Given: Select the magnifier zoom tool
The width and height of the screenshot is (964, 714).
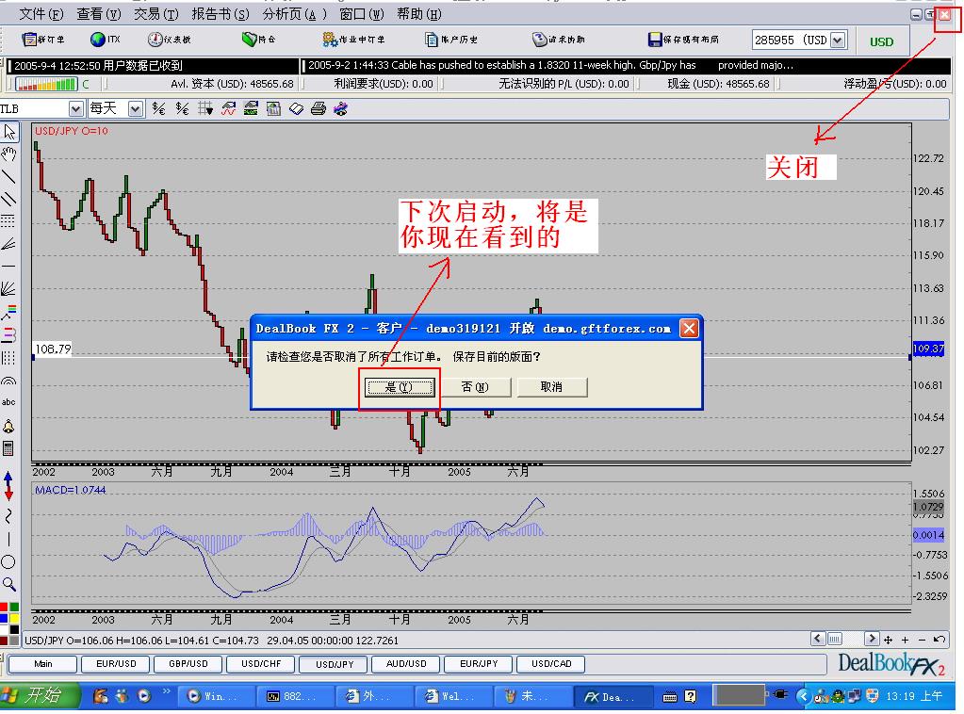Looking at the screenshot, I should coord(8,584).
